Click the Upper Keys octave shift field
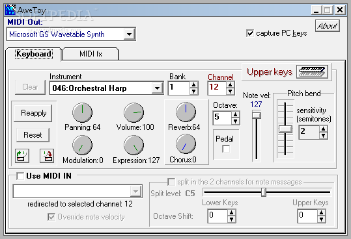Viewport: 351px width, 239px height. (308, 216)
